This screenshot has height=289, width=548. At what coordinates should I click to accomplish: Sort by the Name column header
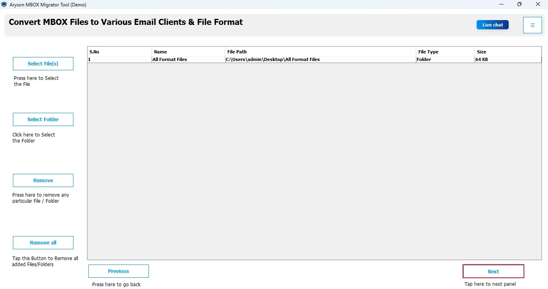coord(188,52)
